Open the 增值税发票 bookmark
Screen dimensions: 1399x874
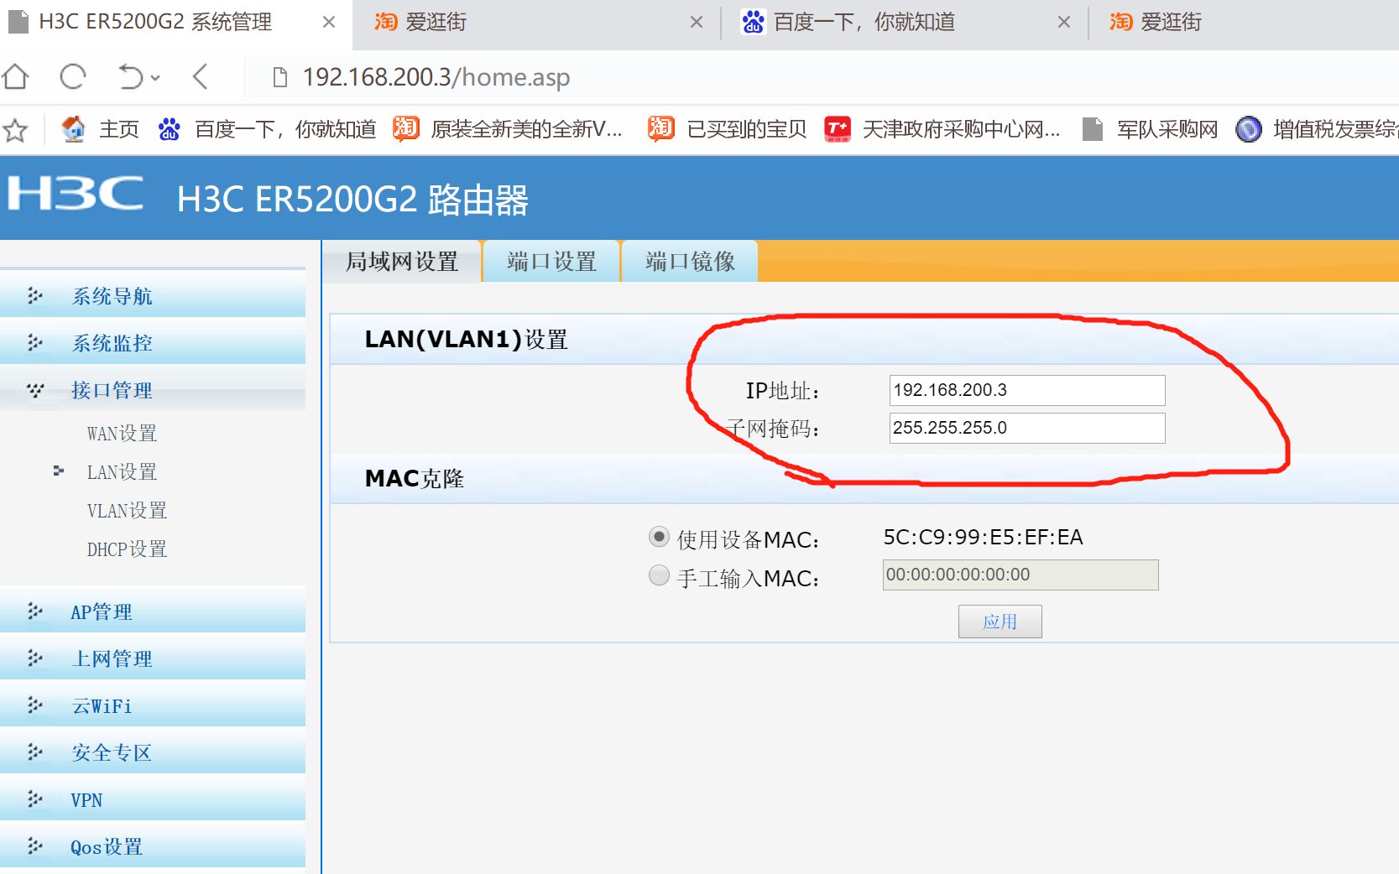coord(1316,129)
